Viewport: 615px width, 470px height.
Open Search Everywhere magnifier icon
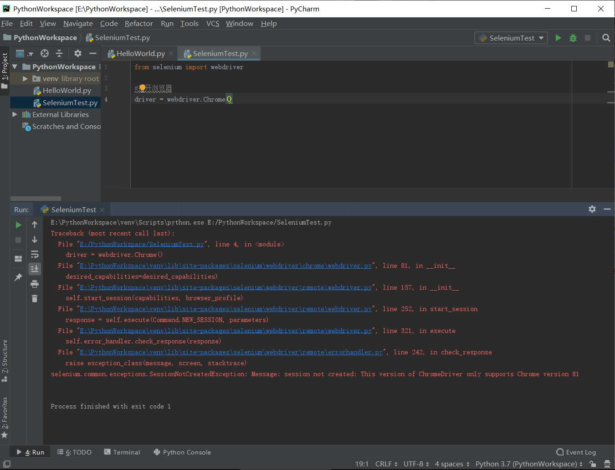tap(606, 38)
